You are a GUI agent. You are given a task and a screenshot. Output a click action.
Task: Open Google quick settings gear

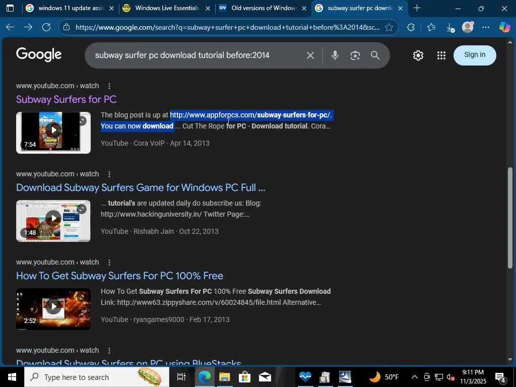[x=418, y=55]
